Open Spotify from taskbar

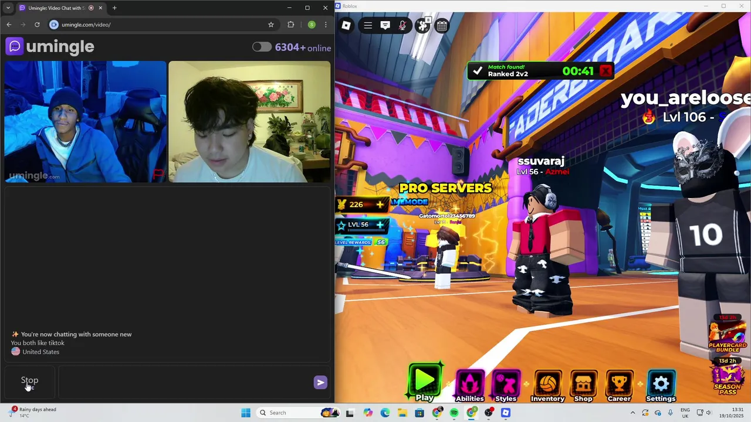pyautogui.click(x=454, y=413)
